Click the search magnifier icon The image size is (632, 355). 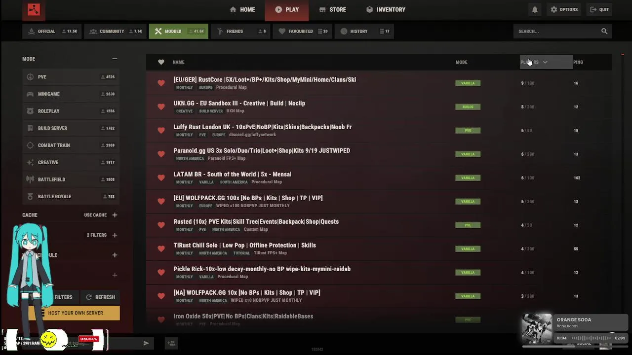point(604,31)
